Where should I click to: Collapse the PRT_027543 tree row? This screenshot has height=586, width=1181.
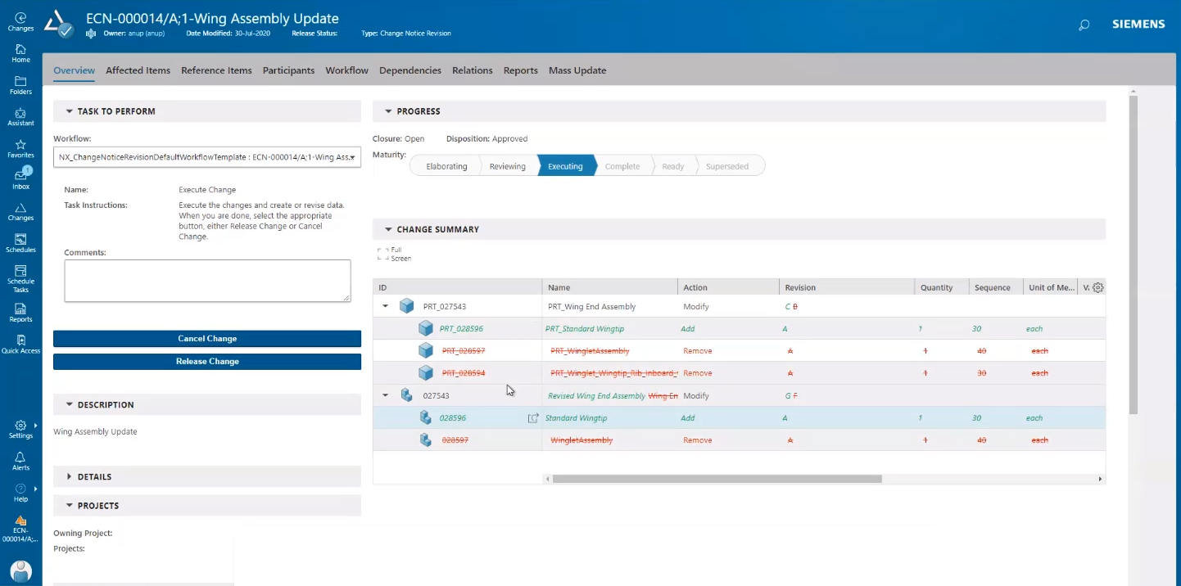385,305
